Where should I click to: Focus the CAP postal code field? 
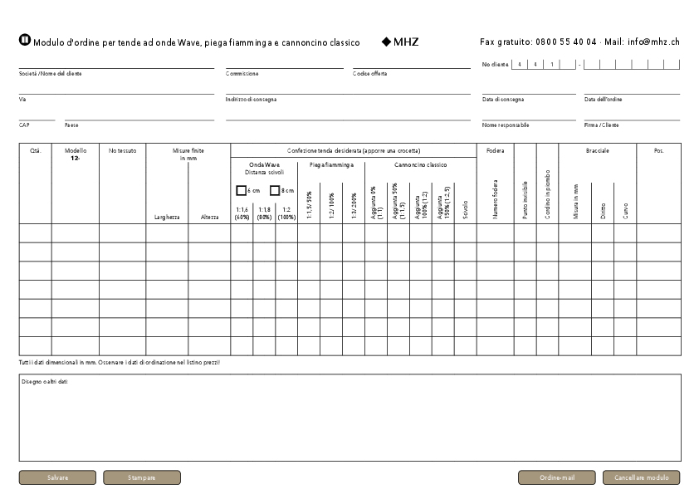click(x=37, y=115)
